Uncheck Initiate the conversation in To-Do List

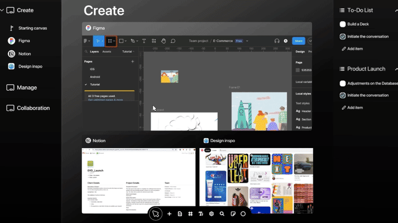point(343,36)
